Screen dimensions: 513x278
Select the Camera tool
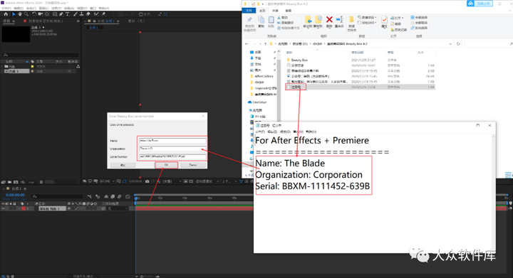[x=41, y=14]
